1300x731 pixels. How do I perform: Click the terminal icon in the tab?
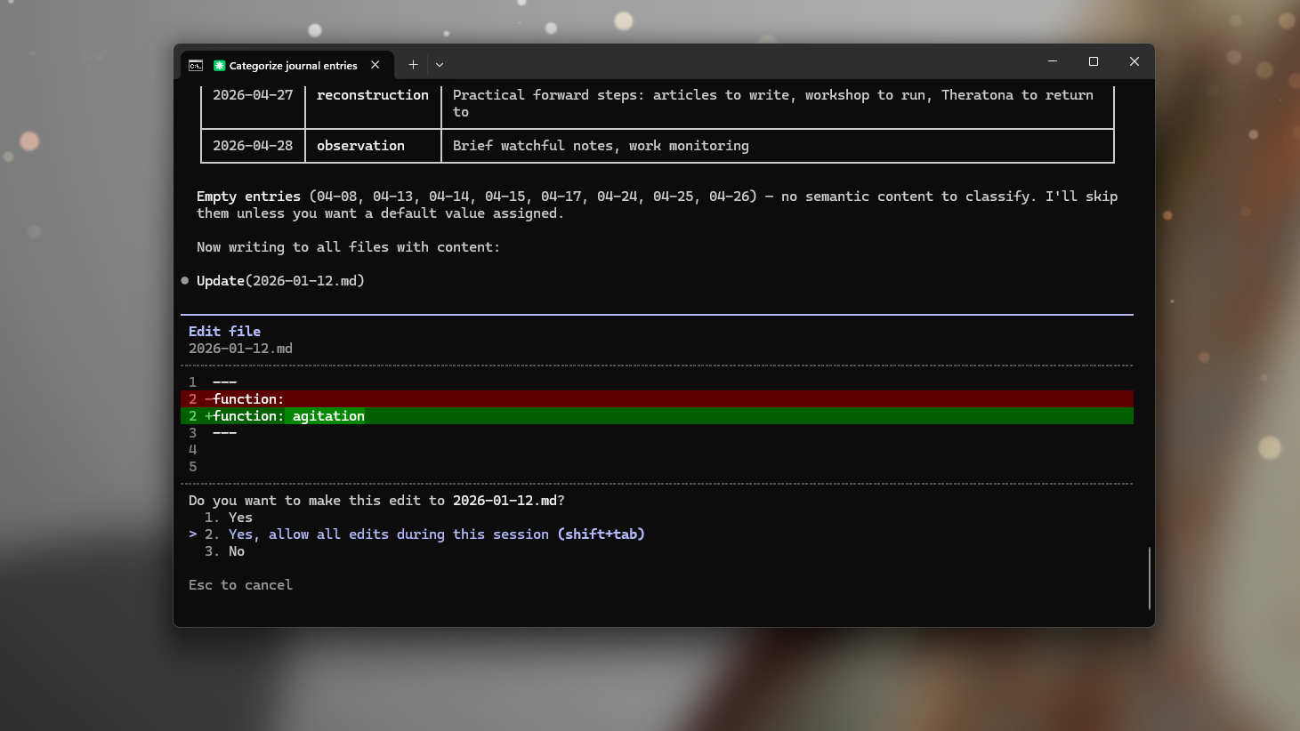pyautogui.click(x=196, y=65)
